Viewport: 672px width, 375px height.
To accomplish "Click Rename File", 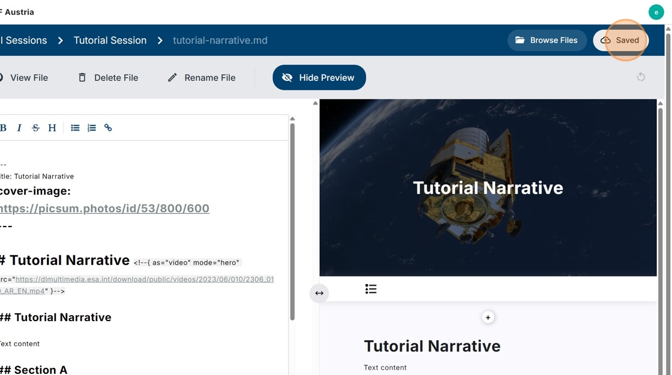I will [x=201, y=77].
